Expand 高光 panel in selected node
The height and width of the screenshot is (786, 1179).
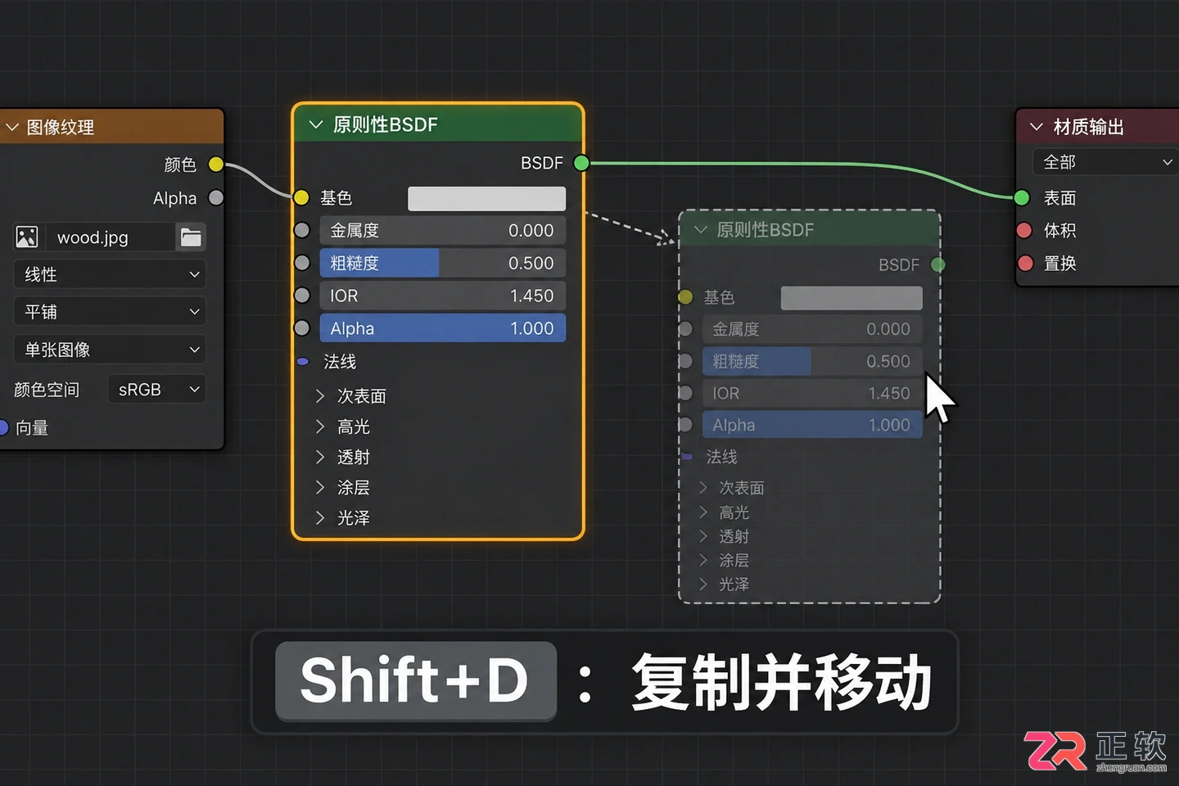(x=320, y=427)
